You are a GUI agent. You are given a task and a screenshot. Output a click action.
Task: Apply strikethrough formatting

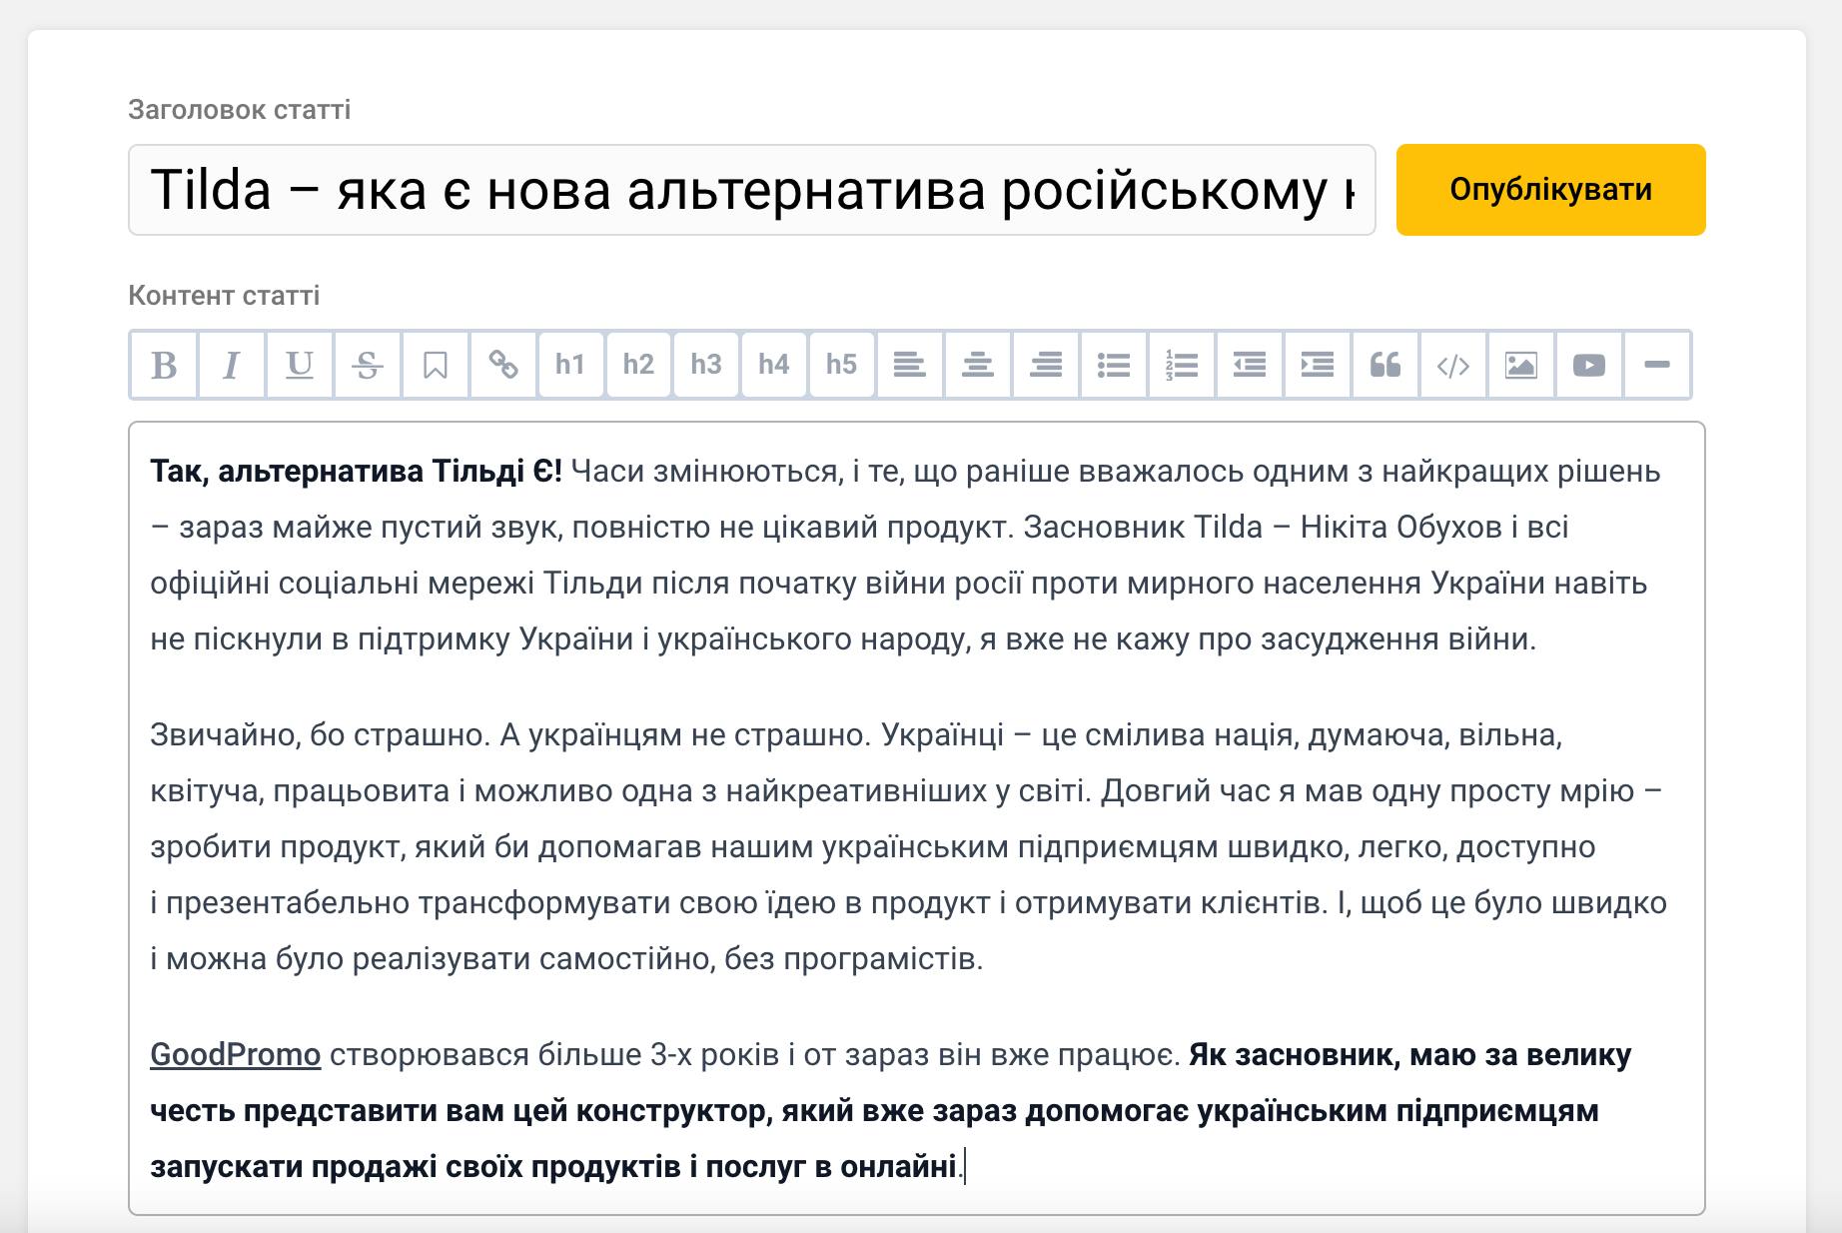(368, 365)
